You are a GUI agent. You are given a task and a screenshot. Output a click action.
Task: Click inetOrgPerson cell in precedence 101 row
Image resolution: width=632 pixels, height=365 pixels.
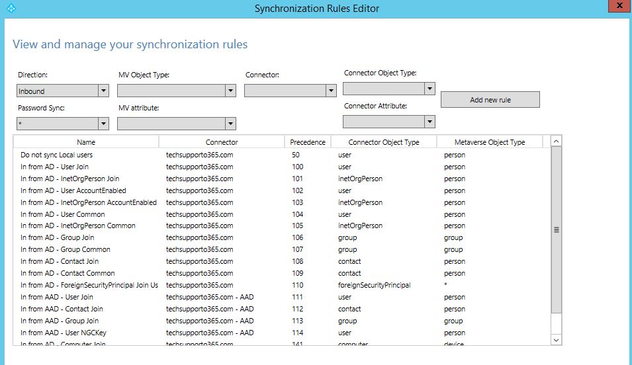360,179
